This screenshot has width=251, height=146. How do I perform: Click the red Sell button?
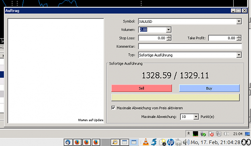[x=142, y=88]
